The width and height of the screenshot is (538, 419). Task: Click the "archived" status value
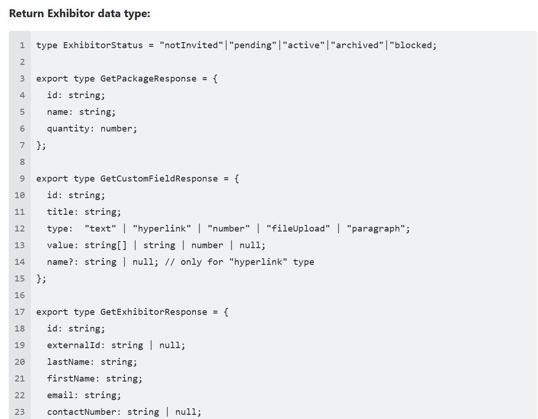point(357,45)
